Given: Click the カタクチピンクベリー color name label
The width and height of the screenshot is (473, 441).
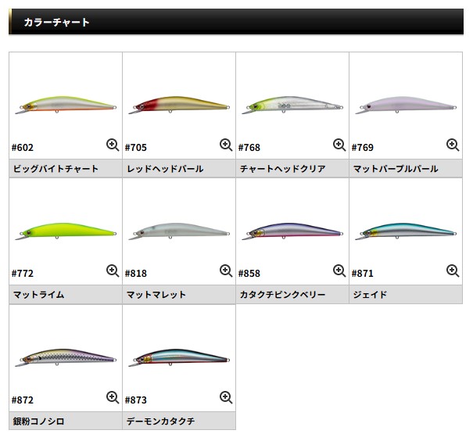Looking at the screenshot, I should 282,295.
